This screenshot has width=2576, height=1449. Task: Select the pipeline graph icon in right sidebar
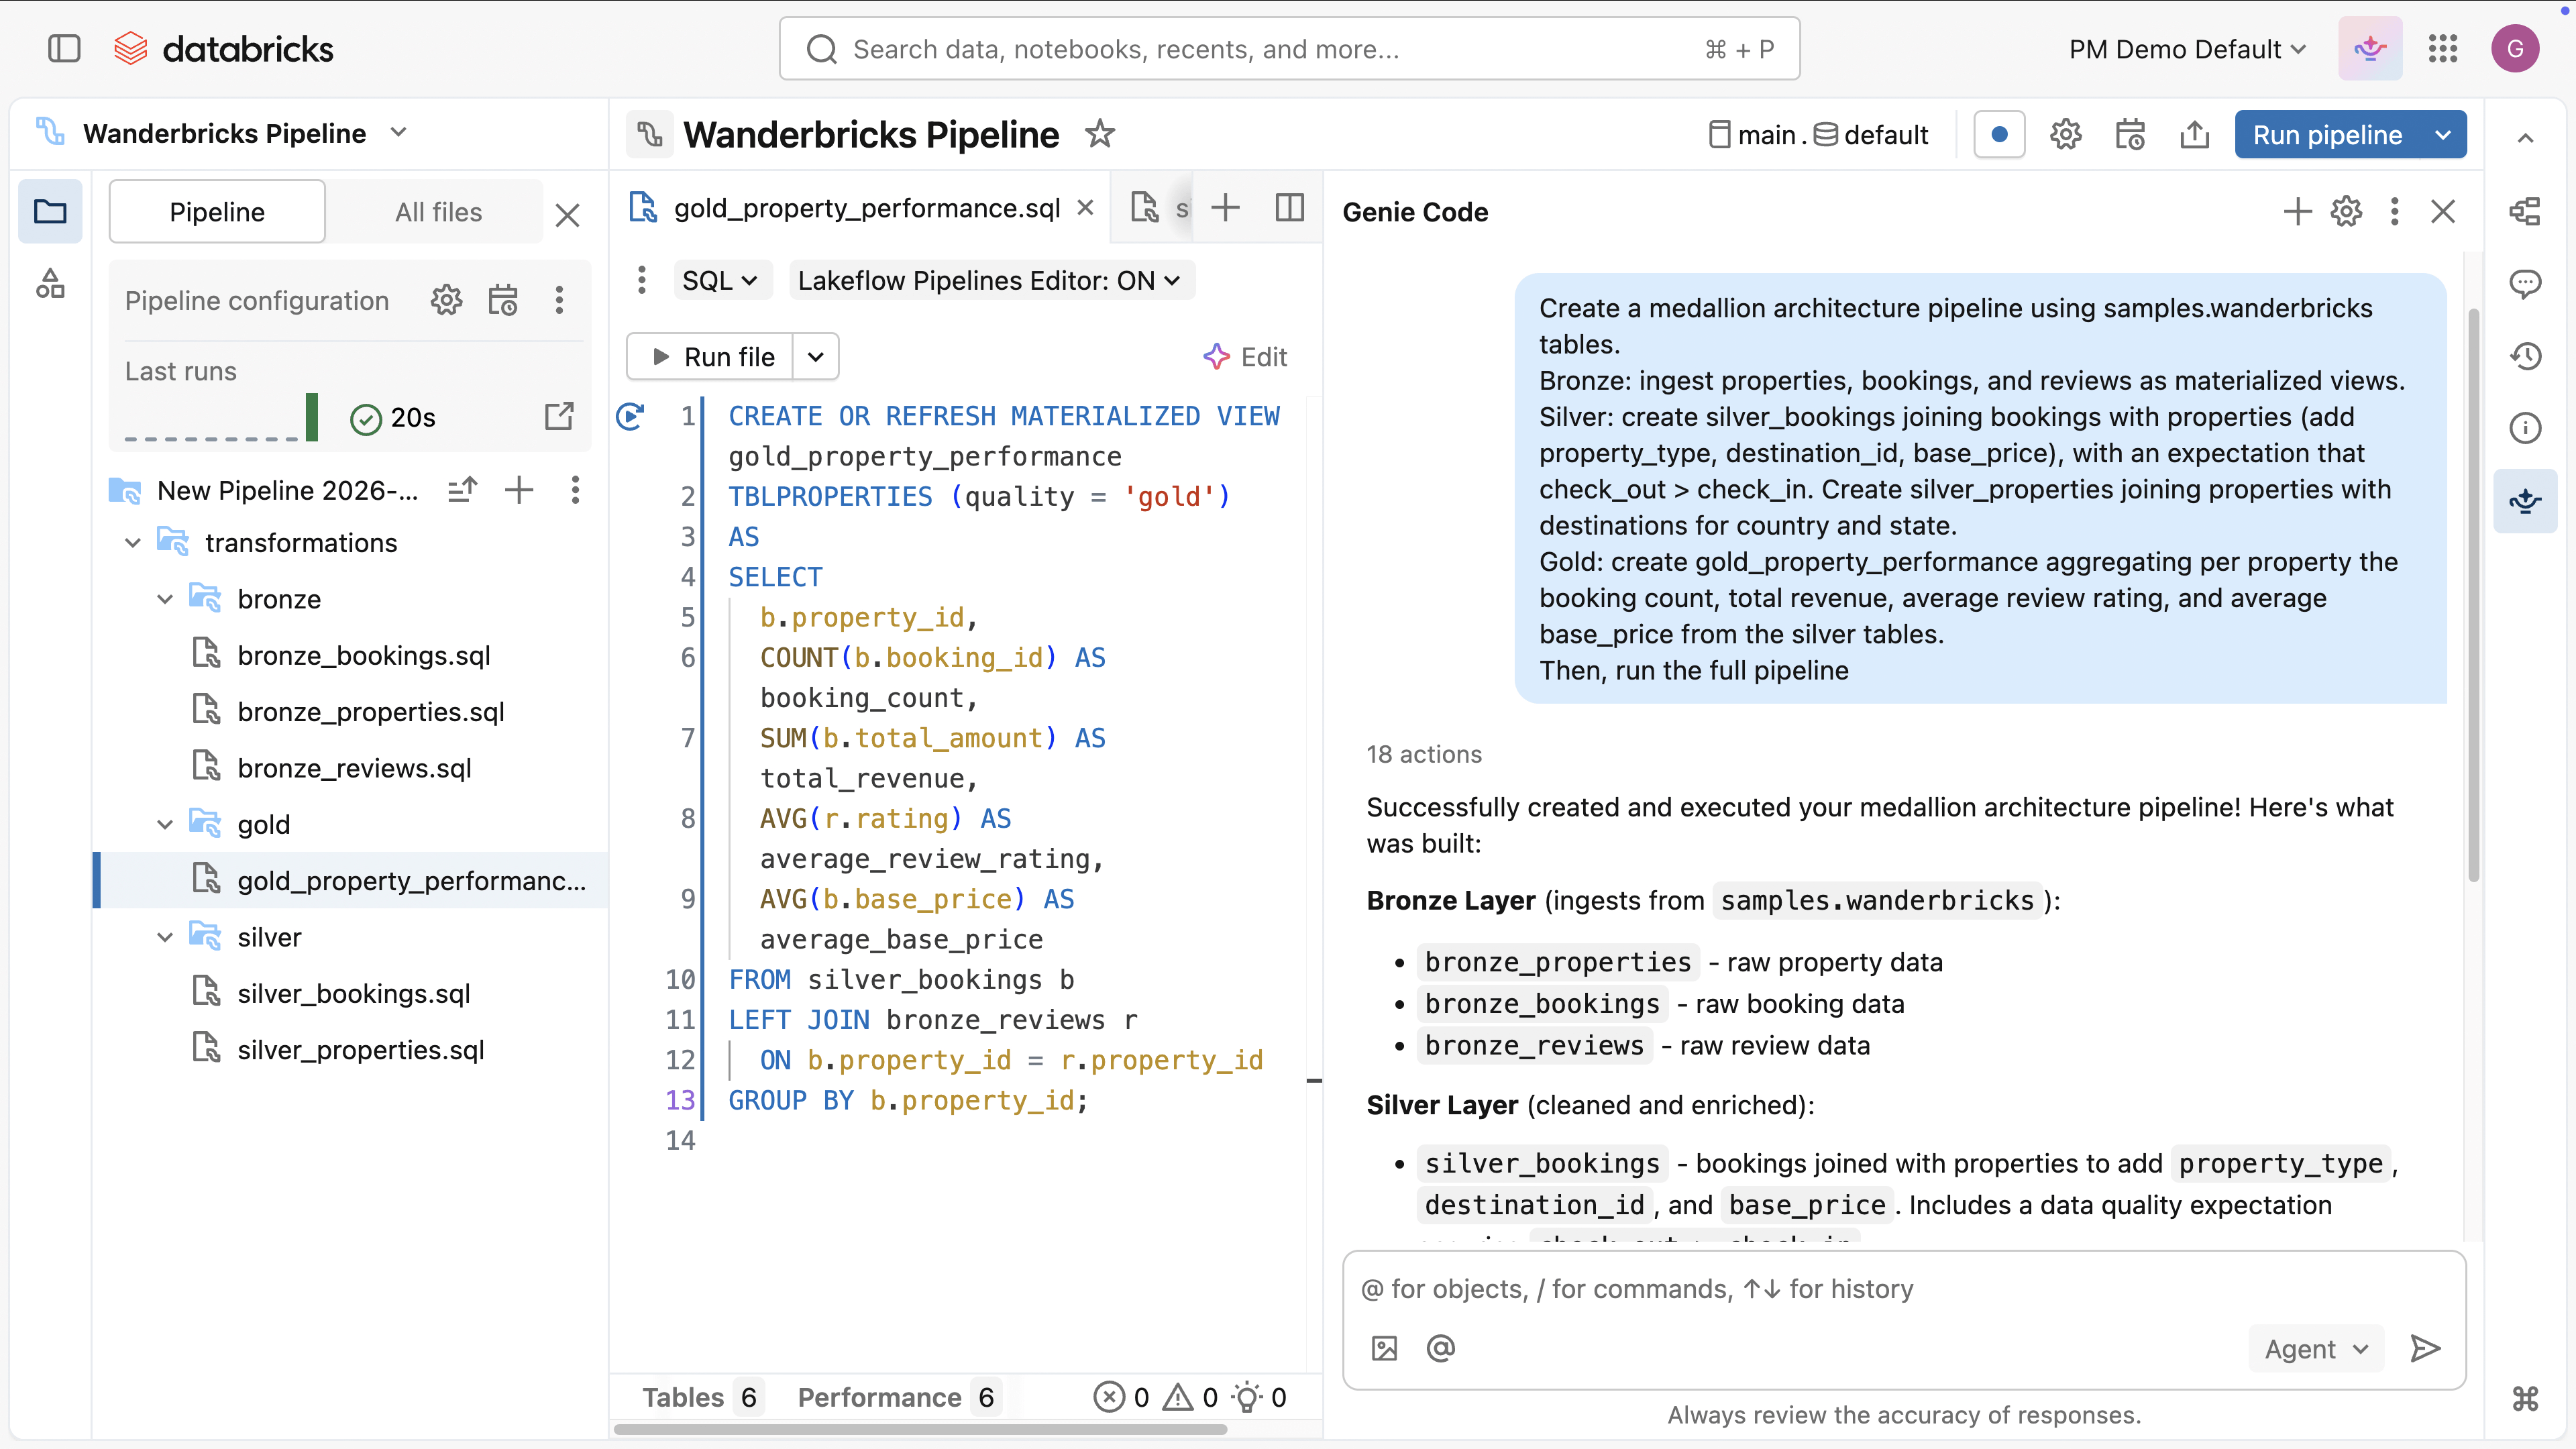point(2525,210)
